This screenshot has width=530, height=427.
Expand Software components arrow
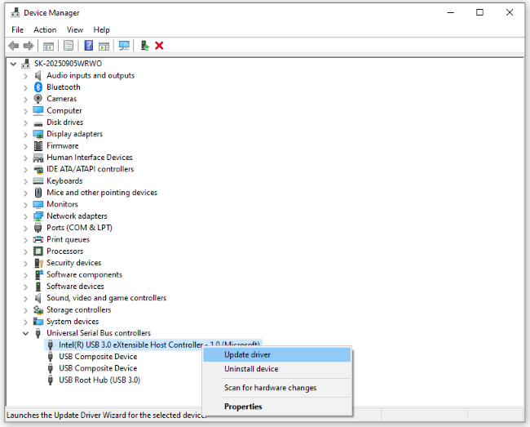(26, 275)
